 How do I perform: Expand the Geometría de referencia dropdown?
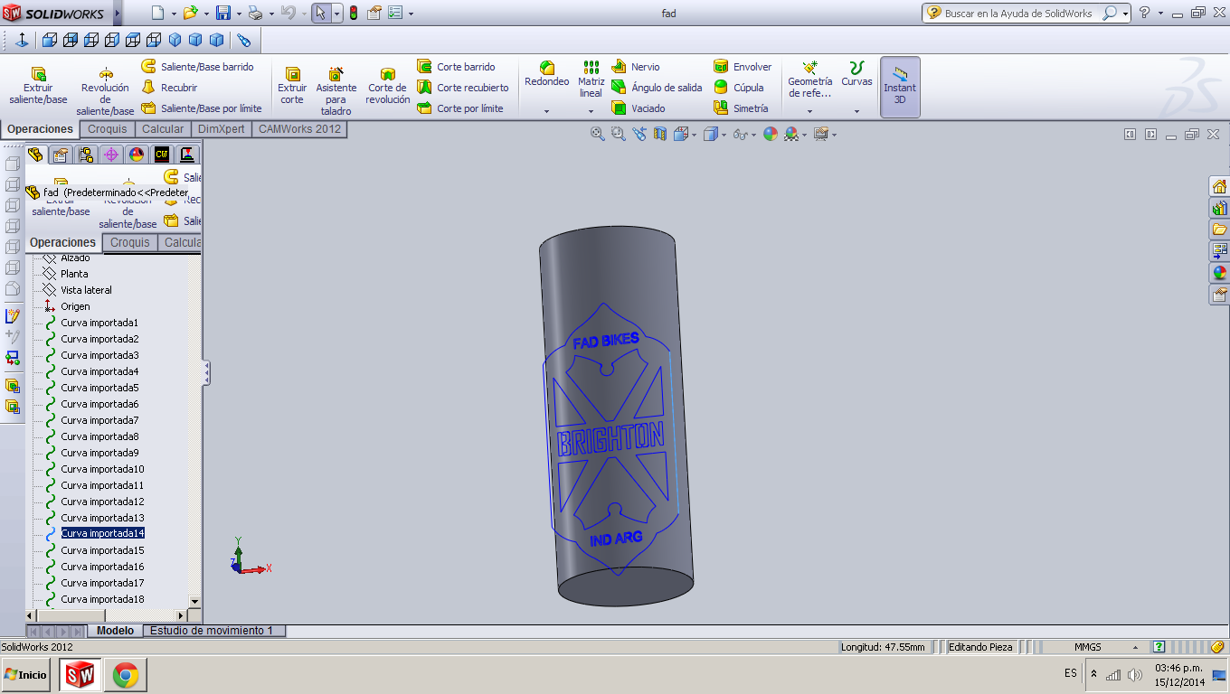(809, 111)
